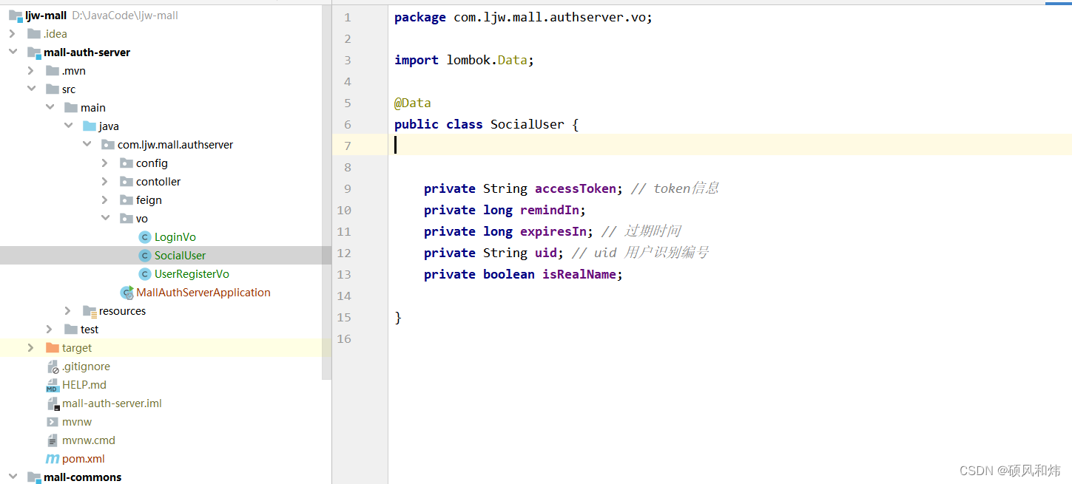
Task: Click the MallAuthServerApplication run class icon
Action: (x=127, y=293)
